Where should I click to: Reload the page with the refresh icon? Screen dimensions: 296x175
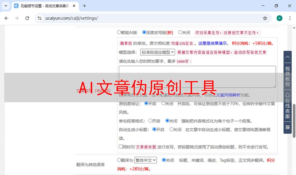[27, 18]
